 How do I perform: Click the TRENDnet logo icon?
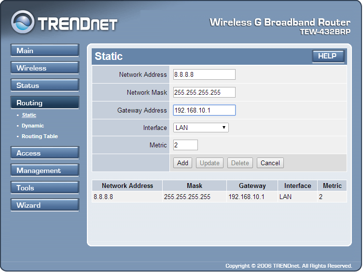click(23, 23)
